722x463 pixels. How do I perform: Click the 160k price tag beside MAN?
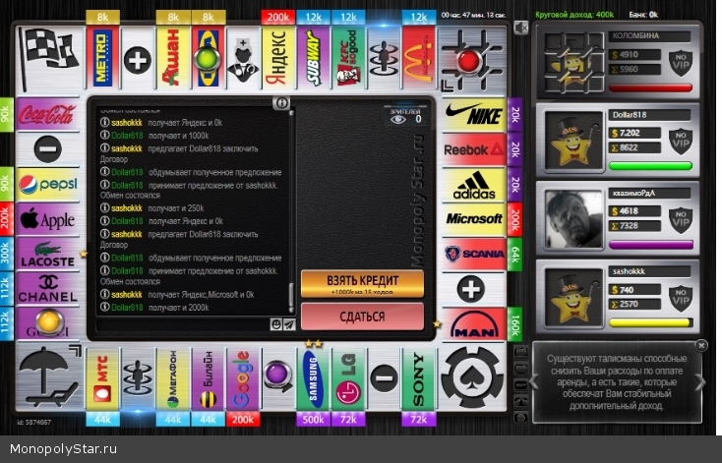(x=514, y=324)
